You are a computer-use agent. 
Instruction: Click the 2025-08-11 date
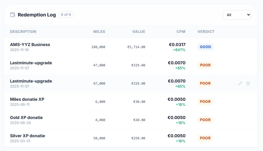(x=20, y=105)
